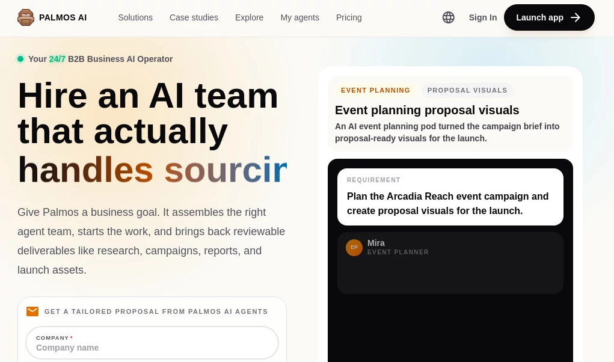Click 'GET A TAILORED PROPOSAL FROM PALMOS AI AGENTS' label

pyautogui.click(x=156, y=311)
